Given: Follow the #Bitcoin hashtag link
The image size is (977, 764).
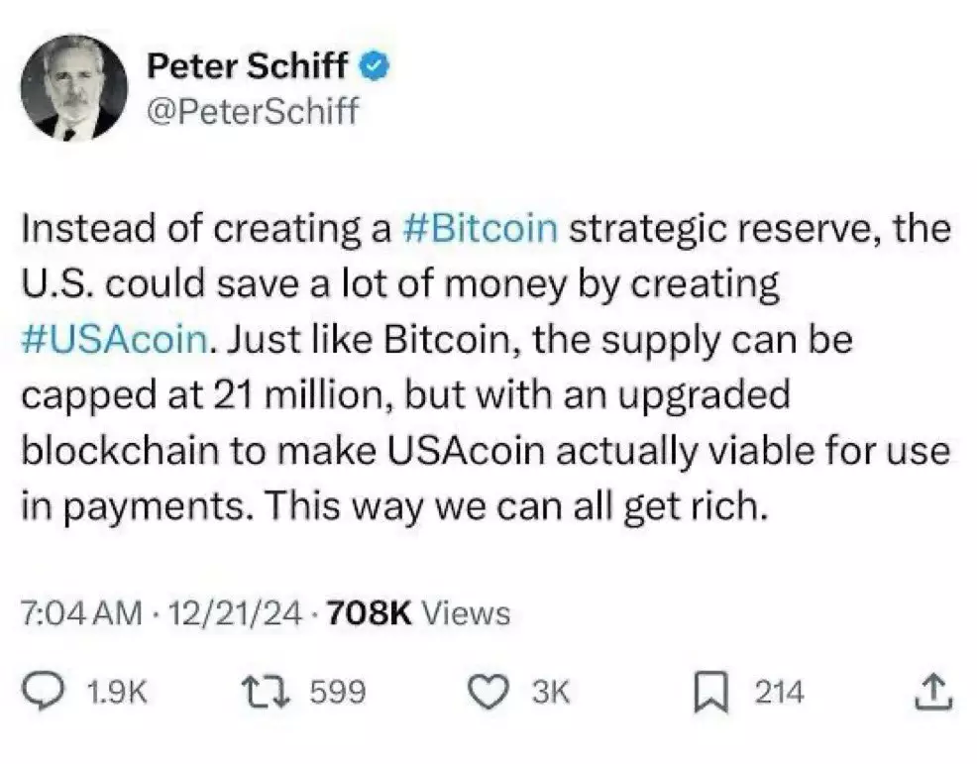Looking at the screenshot, I should click(482, 229).
